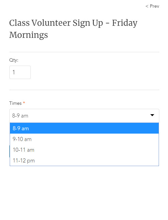Image resolution: width=168 pixels, height=220 pixels.
Task: Collapse the Times dropdown via arrow
Action: [x=152, y=115]
